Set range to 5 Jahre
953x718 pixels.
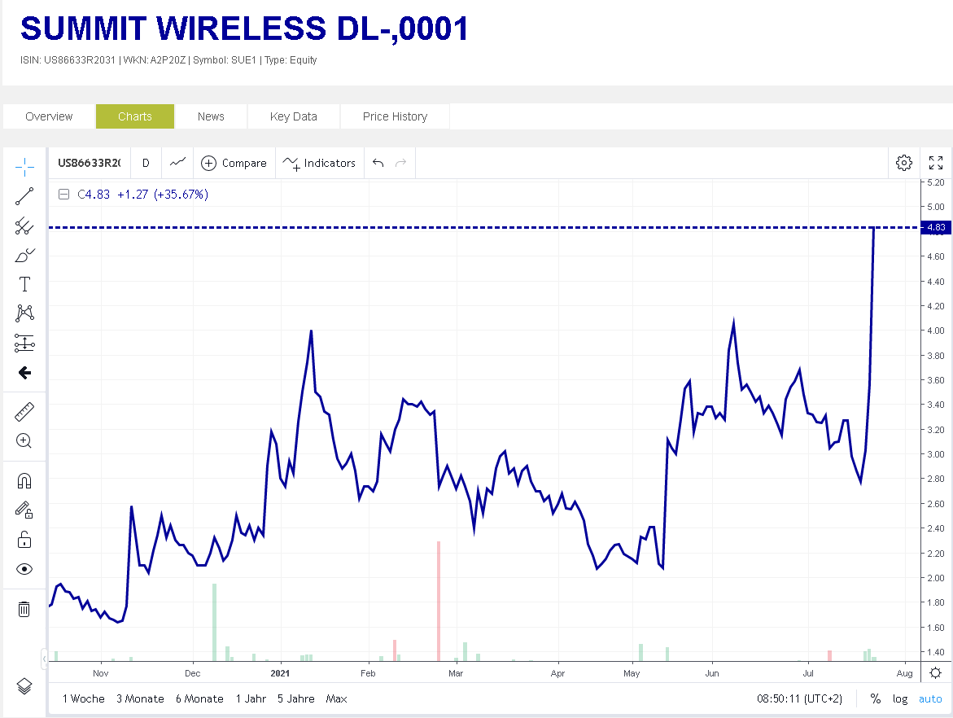[x=296, y=698]
